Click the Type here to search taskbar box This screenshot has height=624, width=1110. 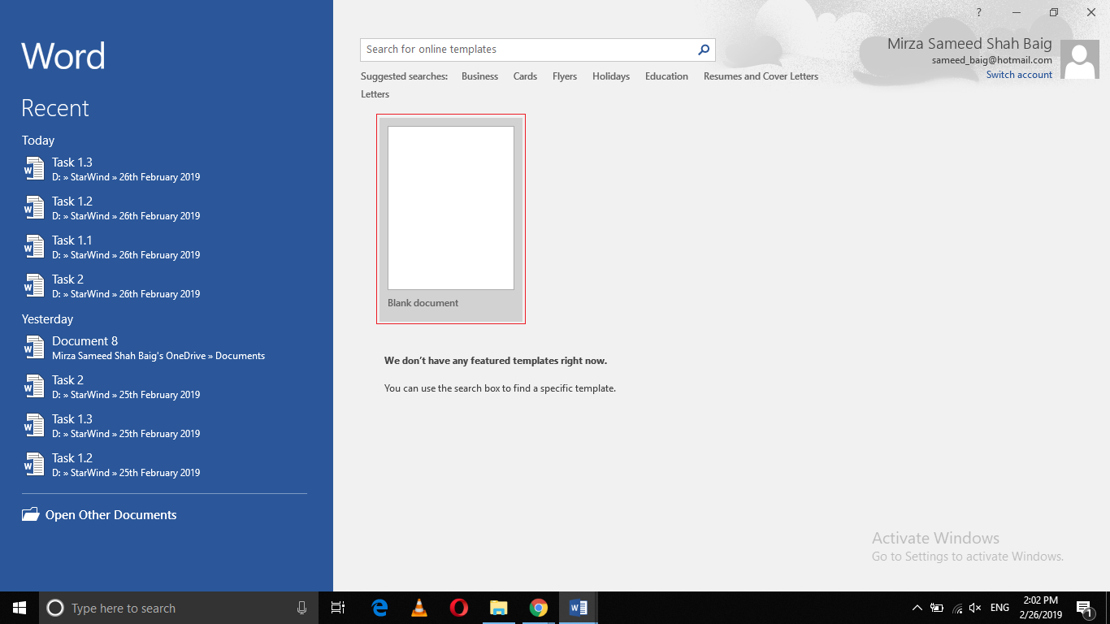tap(179, 608)
